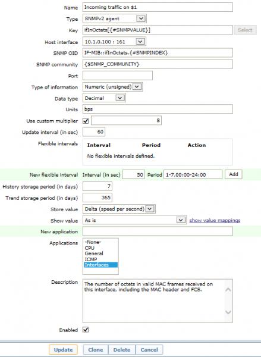Click the Update button
The height and width of the screenshot is (357, 261).
point(63,350)
